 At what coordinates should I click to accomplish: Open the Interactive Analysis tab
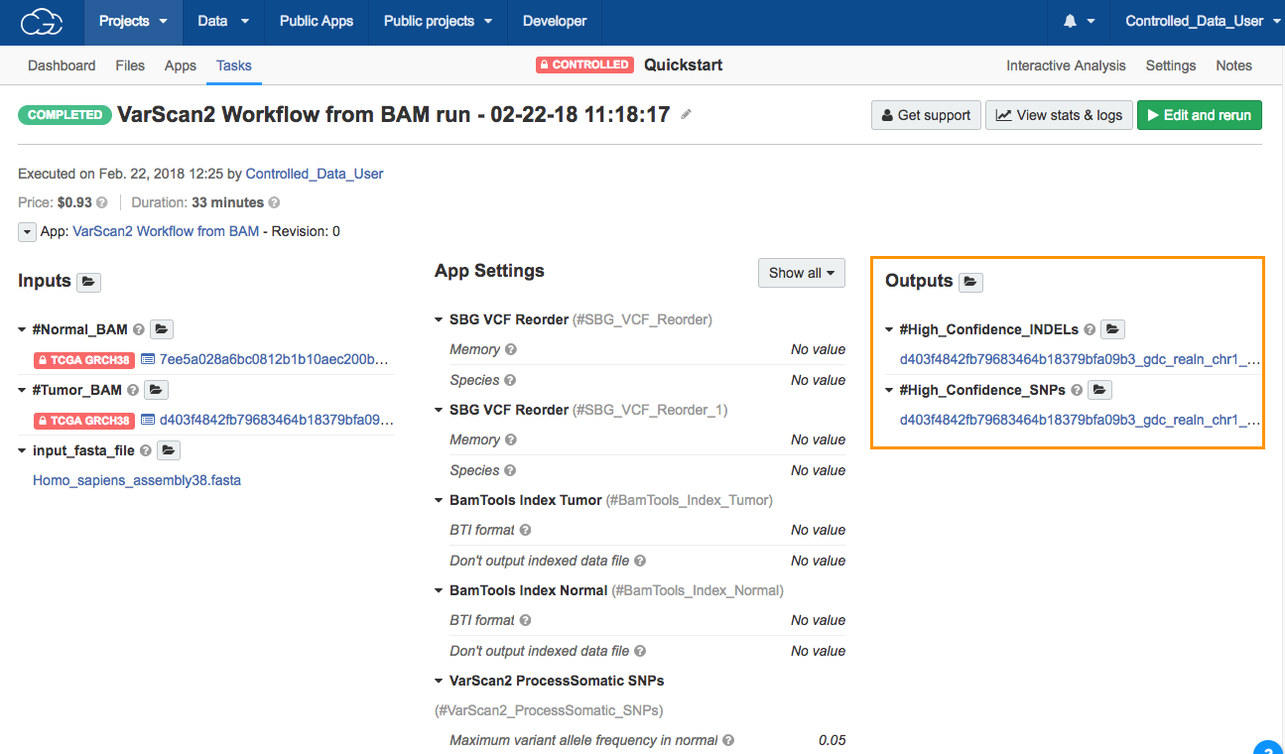1066,65
